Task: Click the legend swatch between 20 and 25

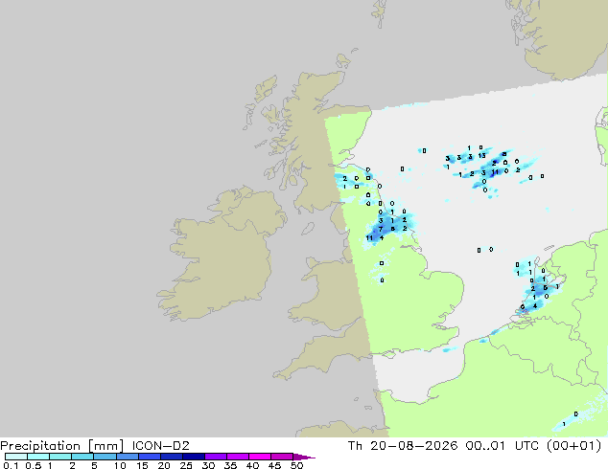Action: click(x=172, y=457)
